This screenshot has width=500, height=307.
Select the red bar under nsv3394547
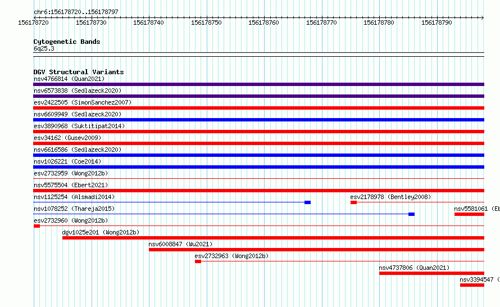[x=472, y=285]
